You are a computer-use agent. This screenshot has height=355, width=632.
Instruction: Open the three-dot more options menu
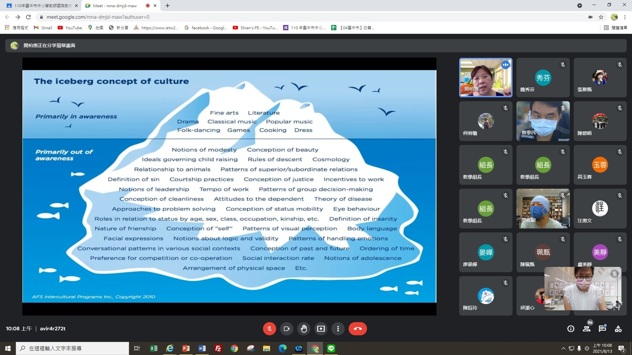(x=338, y=329)
